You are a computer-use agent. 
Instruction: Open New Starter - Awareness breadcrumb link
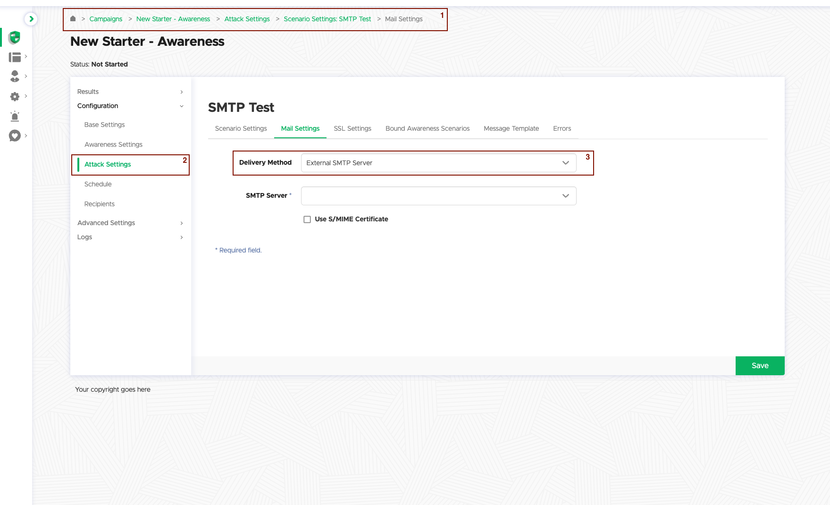point(173,19)
